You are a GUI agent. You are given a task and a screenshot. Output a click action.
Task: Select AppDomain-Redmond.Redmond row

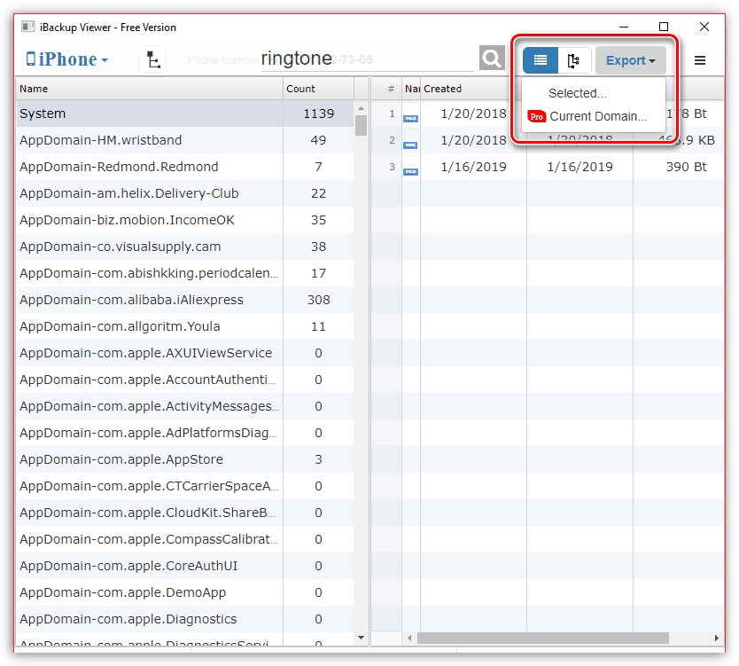tap(184, 167)
